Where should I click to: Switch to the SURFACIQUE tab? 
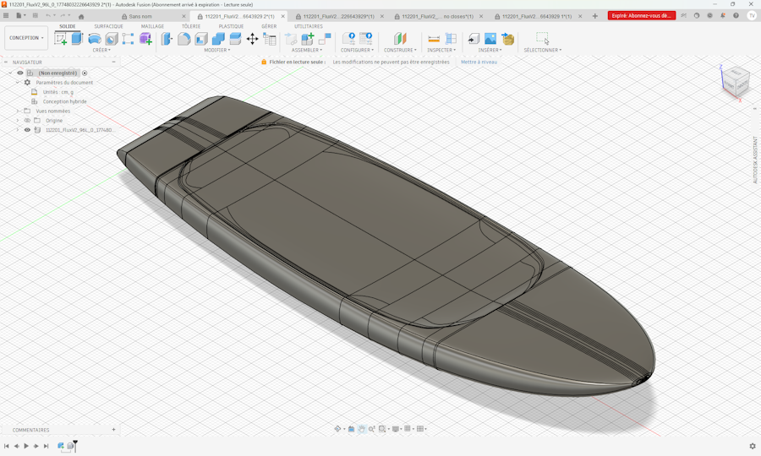(x=108, y=26)
